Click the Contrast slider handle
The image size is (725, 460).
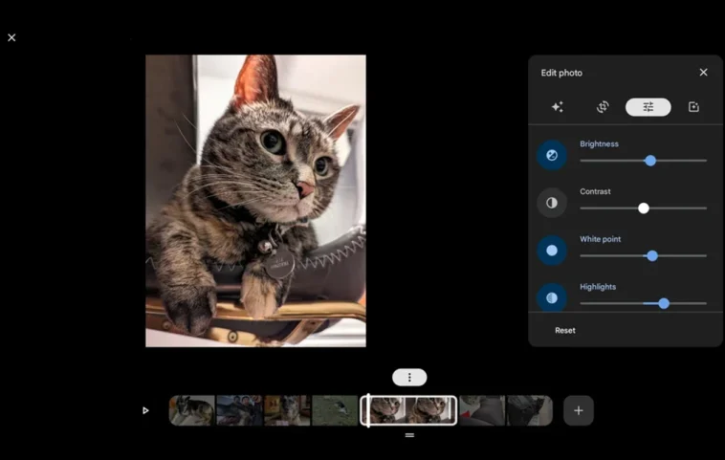(x=643, y=208)
